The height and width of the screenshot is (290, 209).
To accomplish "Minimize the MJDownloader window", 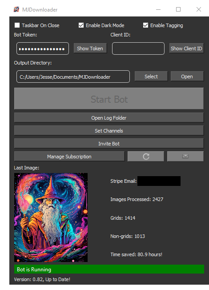I will (x=158, y=9).
